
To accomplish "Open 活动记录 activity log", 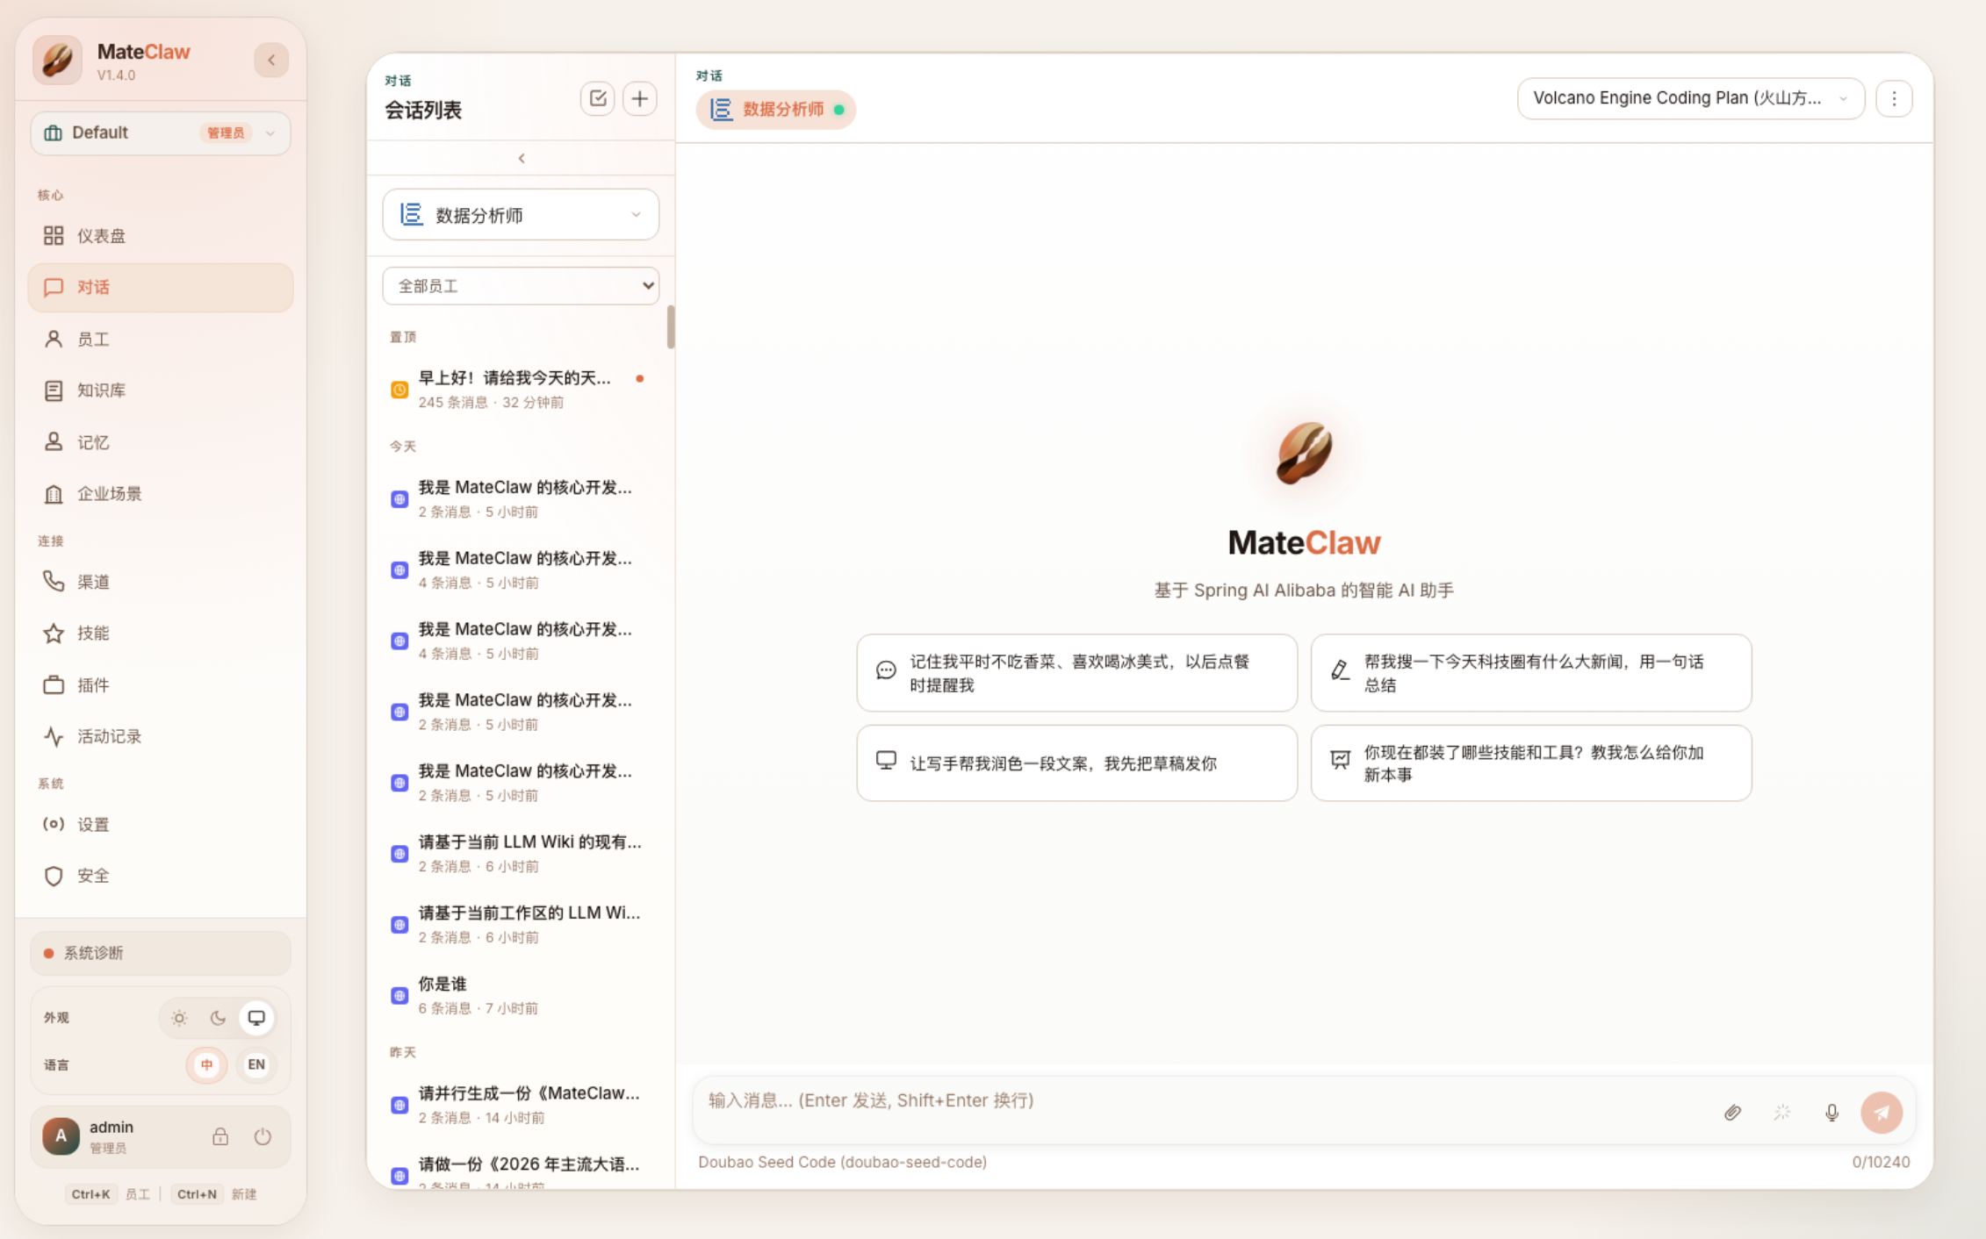I will (161, 736).
